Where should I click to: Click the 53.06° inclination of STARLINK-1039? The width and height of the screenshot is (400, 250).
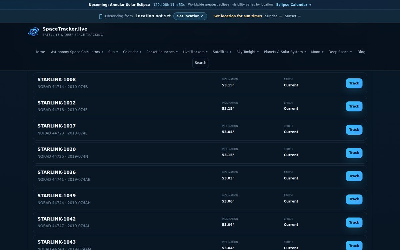[x=228, y=201]
